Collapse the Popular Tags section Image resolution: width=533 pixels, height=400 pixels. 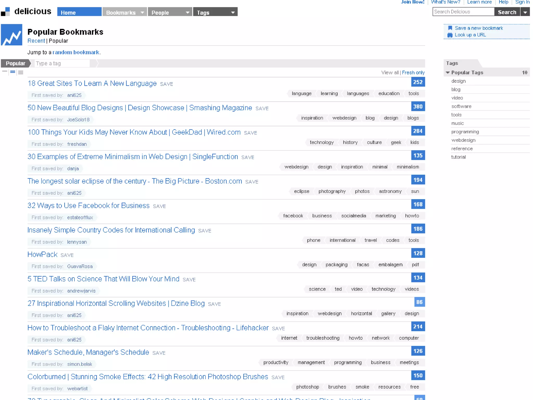pos(448,73)
